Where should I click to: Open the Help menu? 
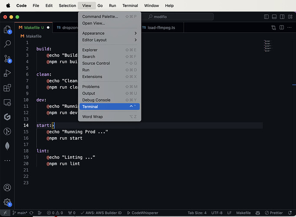(169, 6)
